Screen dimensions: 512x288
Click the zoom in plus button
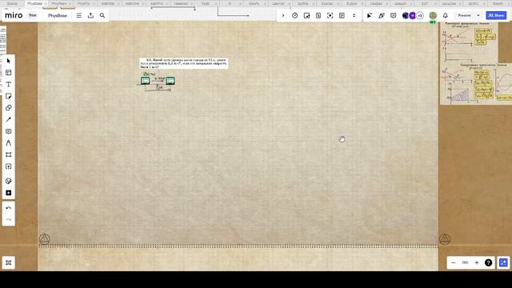477,262
